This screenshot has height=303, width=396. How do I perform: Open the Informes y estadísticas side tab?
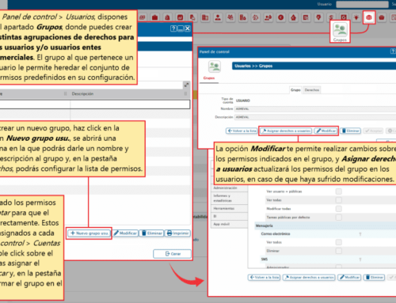click(x=229, y=198)
